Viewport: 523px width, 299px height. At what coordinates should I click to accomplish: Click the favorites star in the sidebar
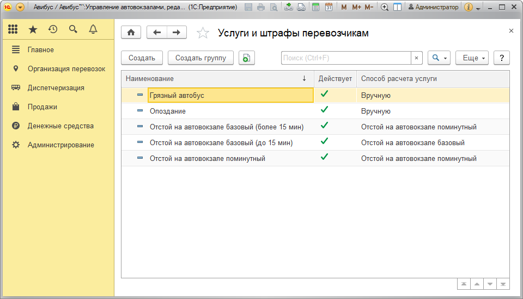coord(33,29)
